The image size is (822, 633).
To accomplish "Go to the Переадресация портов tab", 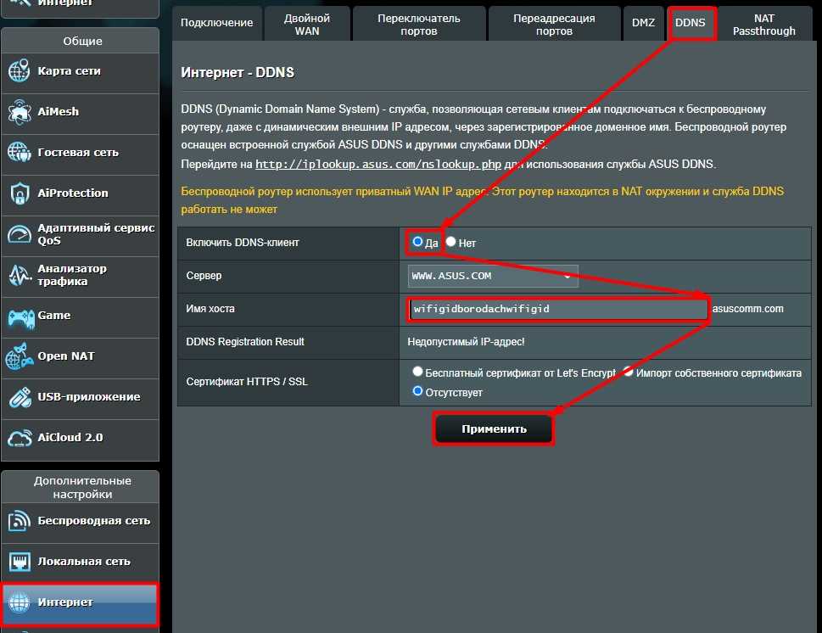I will click(x=554, y=24).
